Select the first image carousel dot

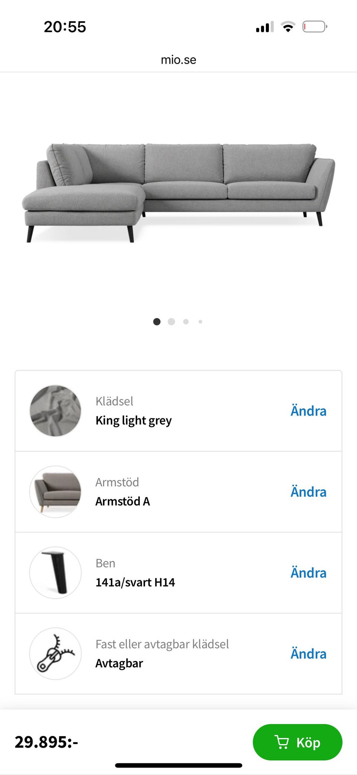(157, 322)
